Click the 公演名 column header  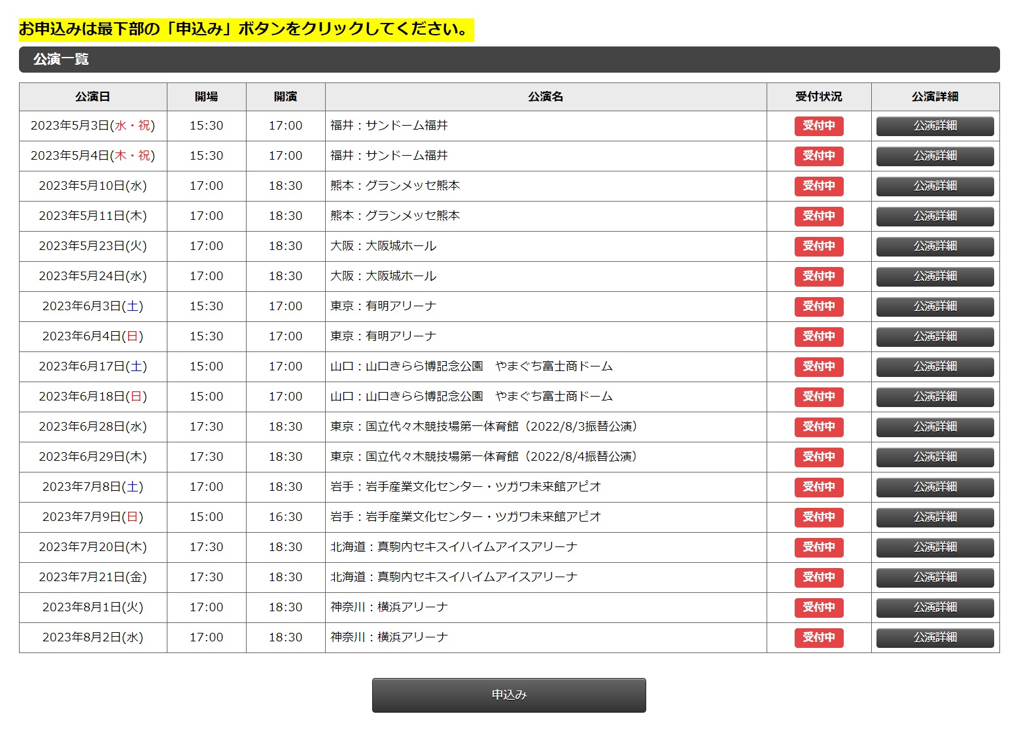(x=546, y=97)
